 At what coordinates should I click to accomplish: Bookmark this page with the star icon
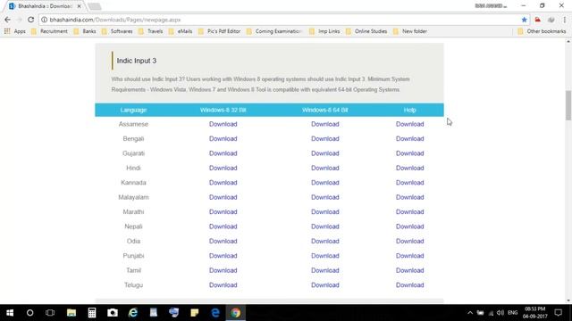tap(525, 20)
